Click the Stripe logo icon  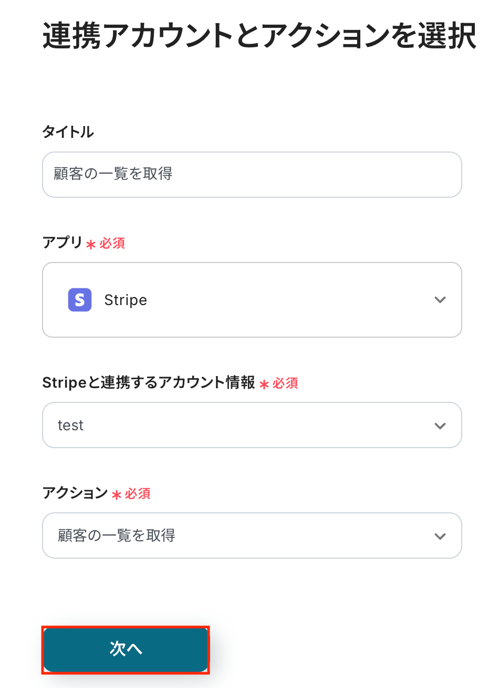[80, 300]
